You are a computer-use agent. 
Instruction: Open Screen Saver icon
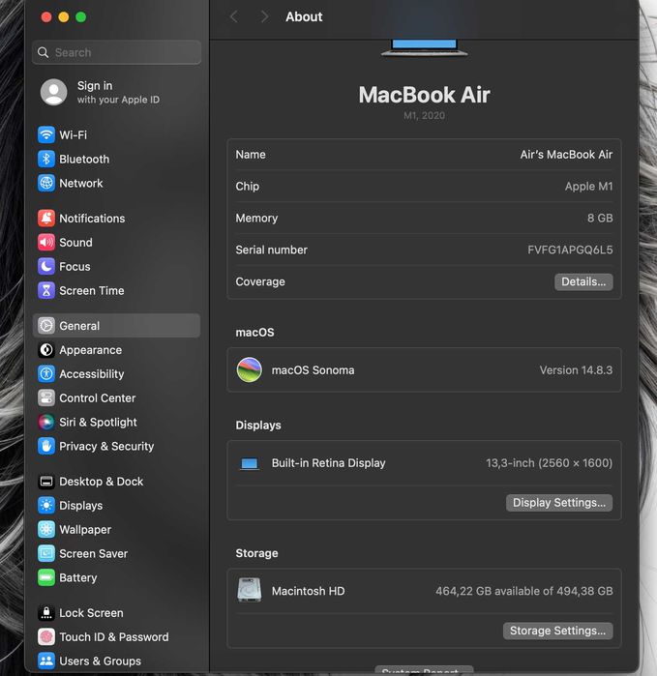point(46,553)
